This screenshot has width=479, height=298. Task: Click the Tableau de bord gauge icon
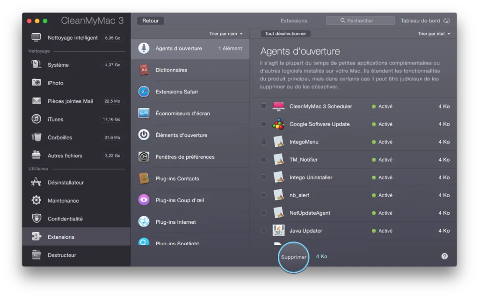click(x=447, y=21)
